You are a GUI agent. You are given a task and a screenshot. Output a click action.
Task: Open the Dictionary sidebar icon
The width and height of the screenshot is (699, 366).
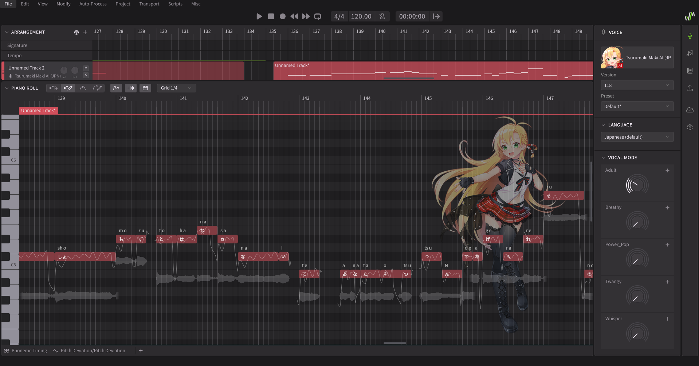pyautogui.click(x=690, y=71)
